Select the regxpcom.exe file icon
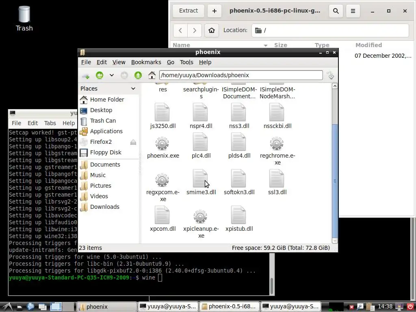This screenshot has width=416, height=312. (x=162, y=180)
